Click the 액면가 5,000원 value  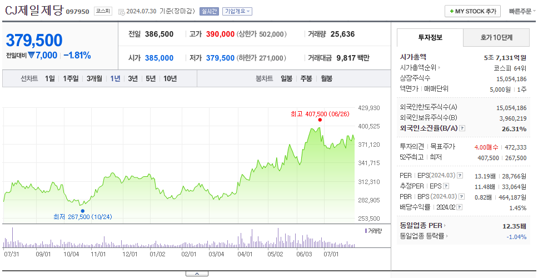[500, 89]
